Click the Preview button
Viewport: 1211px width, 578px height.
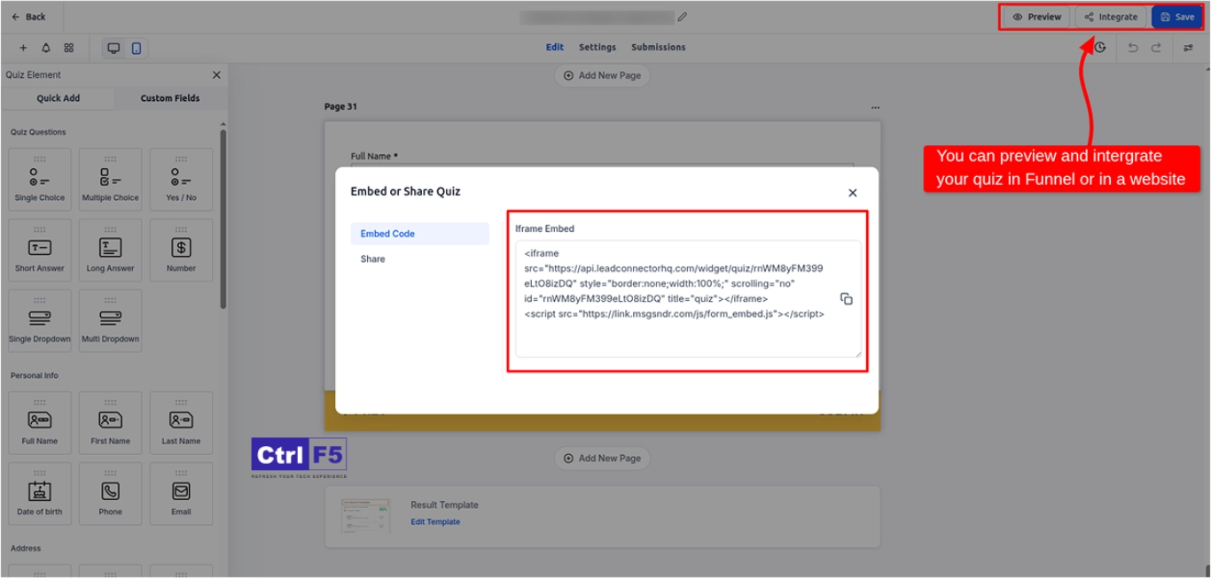click(1036, 17)
